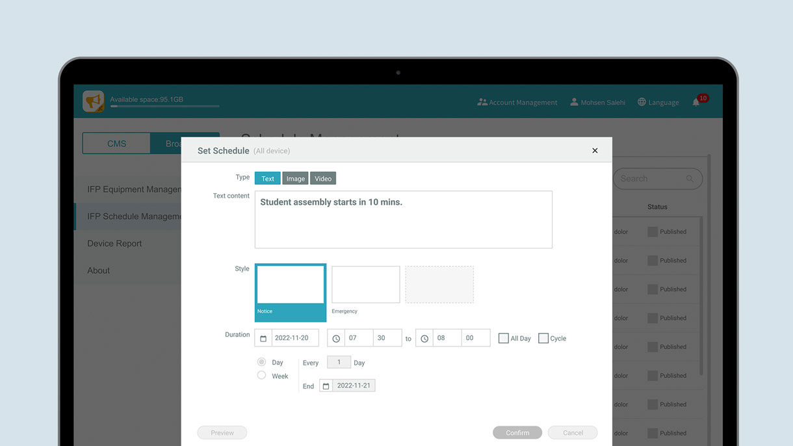Viewport: 793px width, 446px height.
Task: Switch the type to Image
Action: coord(295,178)
